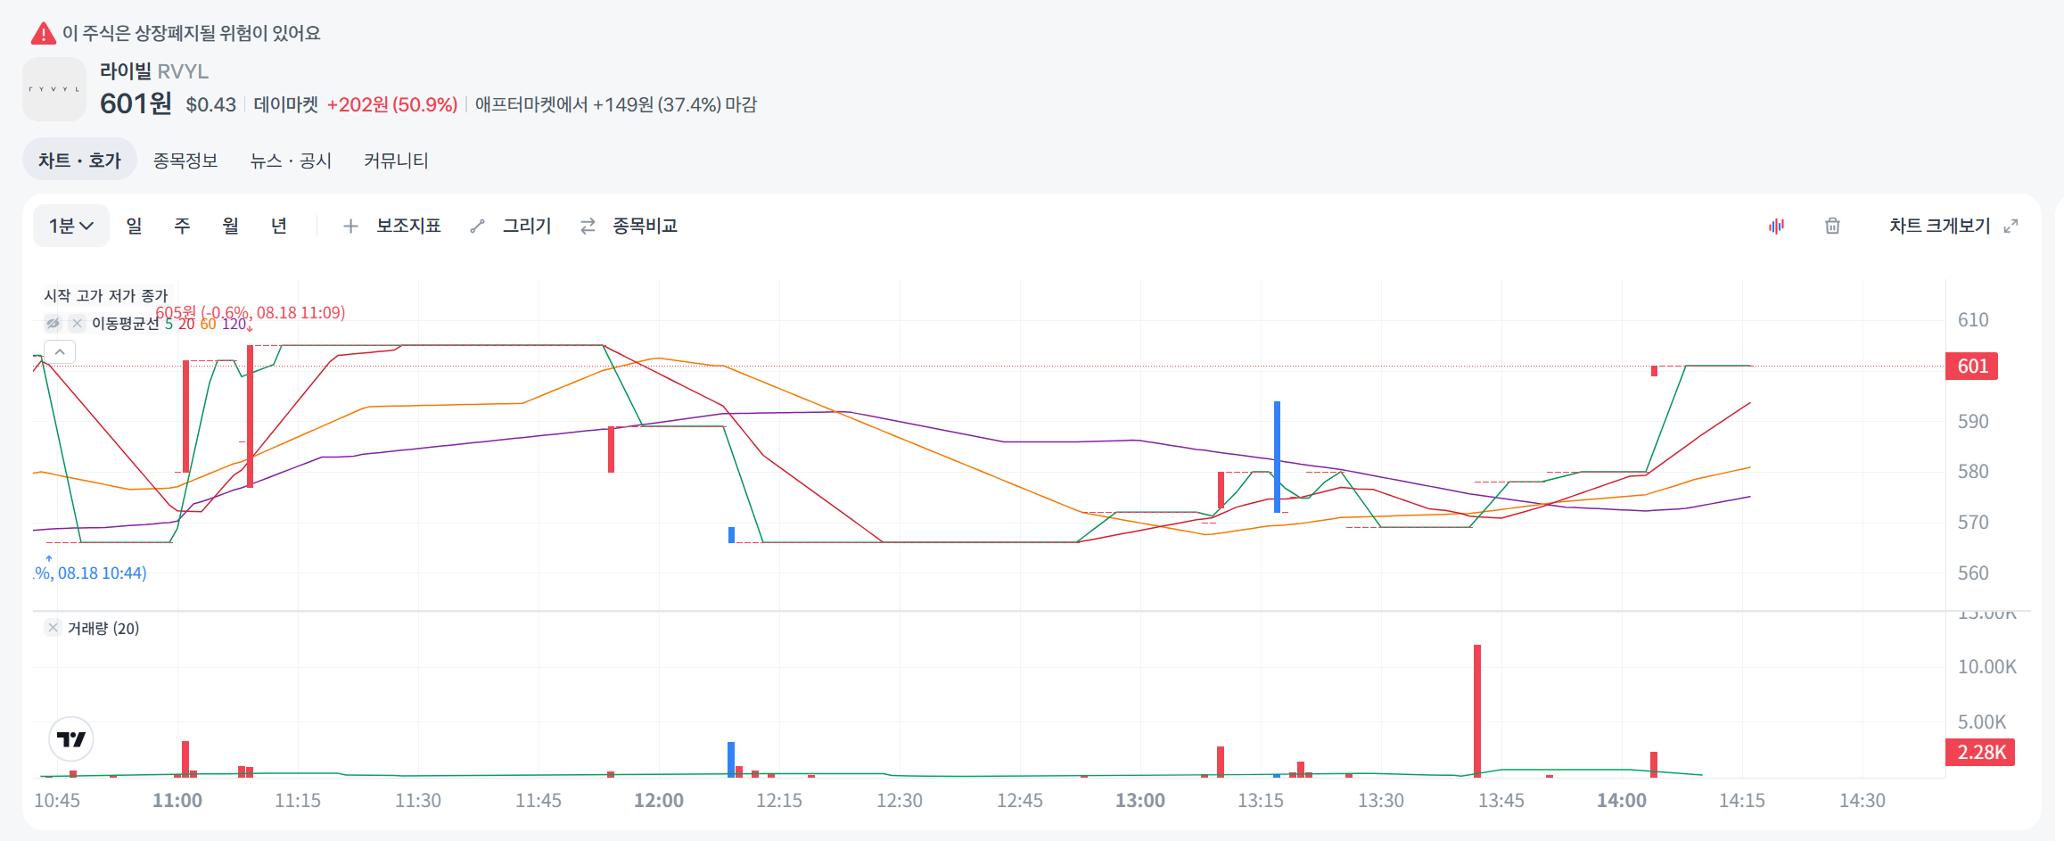Select the 년 yearly chart period

tap(278, 226)
